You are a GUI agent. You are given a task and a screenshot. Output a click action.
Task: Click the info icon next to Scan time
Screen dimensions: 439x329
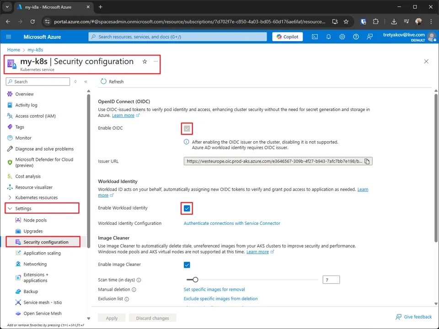click(x=139, y=280)
